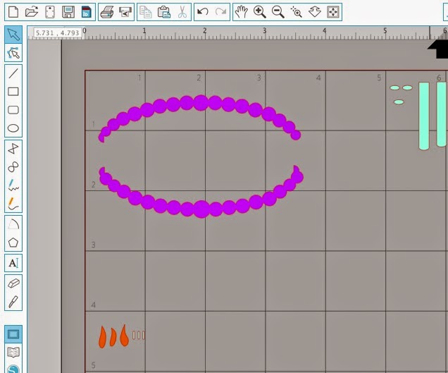Image resolution: width=448 pixels, height=373 pixels.
Task: Select the Draw a Line tool
Action: (x=13, y=73)
